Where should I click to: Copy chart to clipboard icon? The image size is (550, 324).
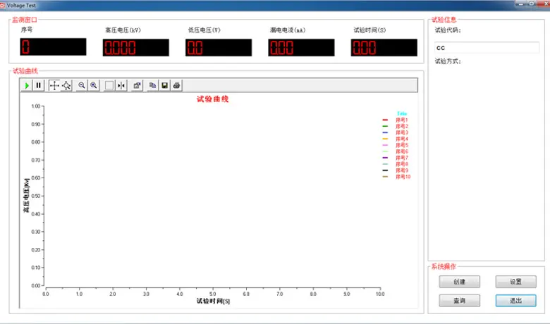click(x=152, y=85)
